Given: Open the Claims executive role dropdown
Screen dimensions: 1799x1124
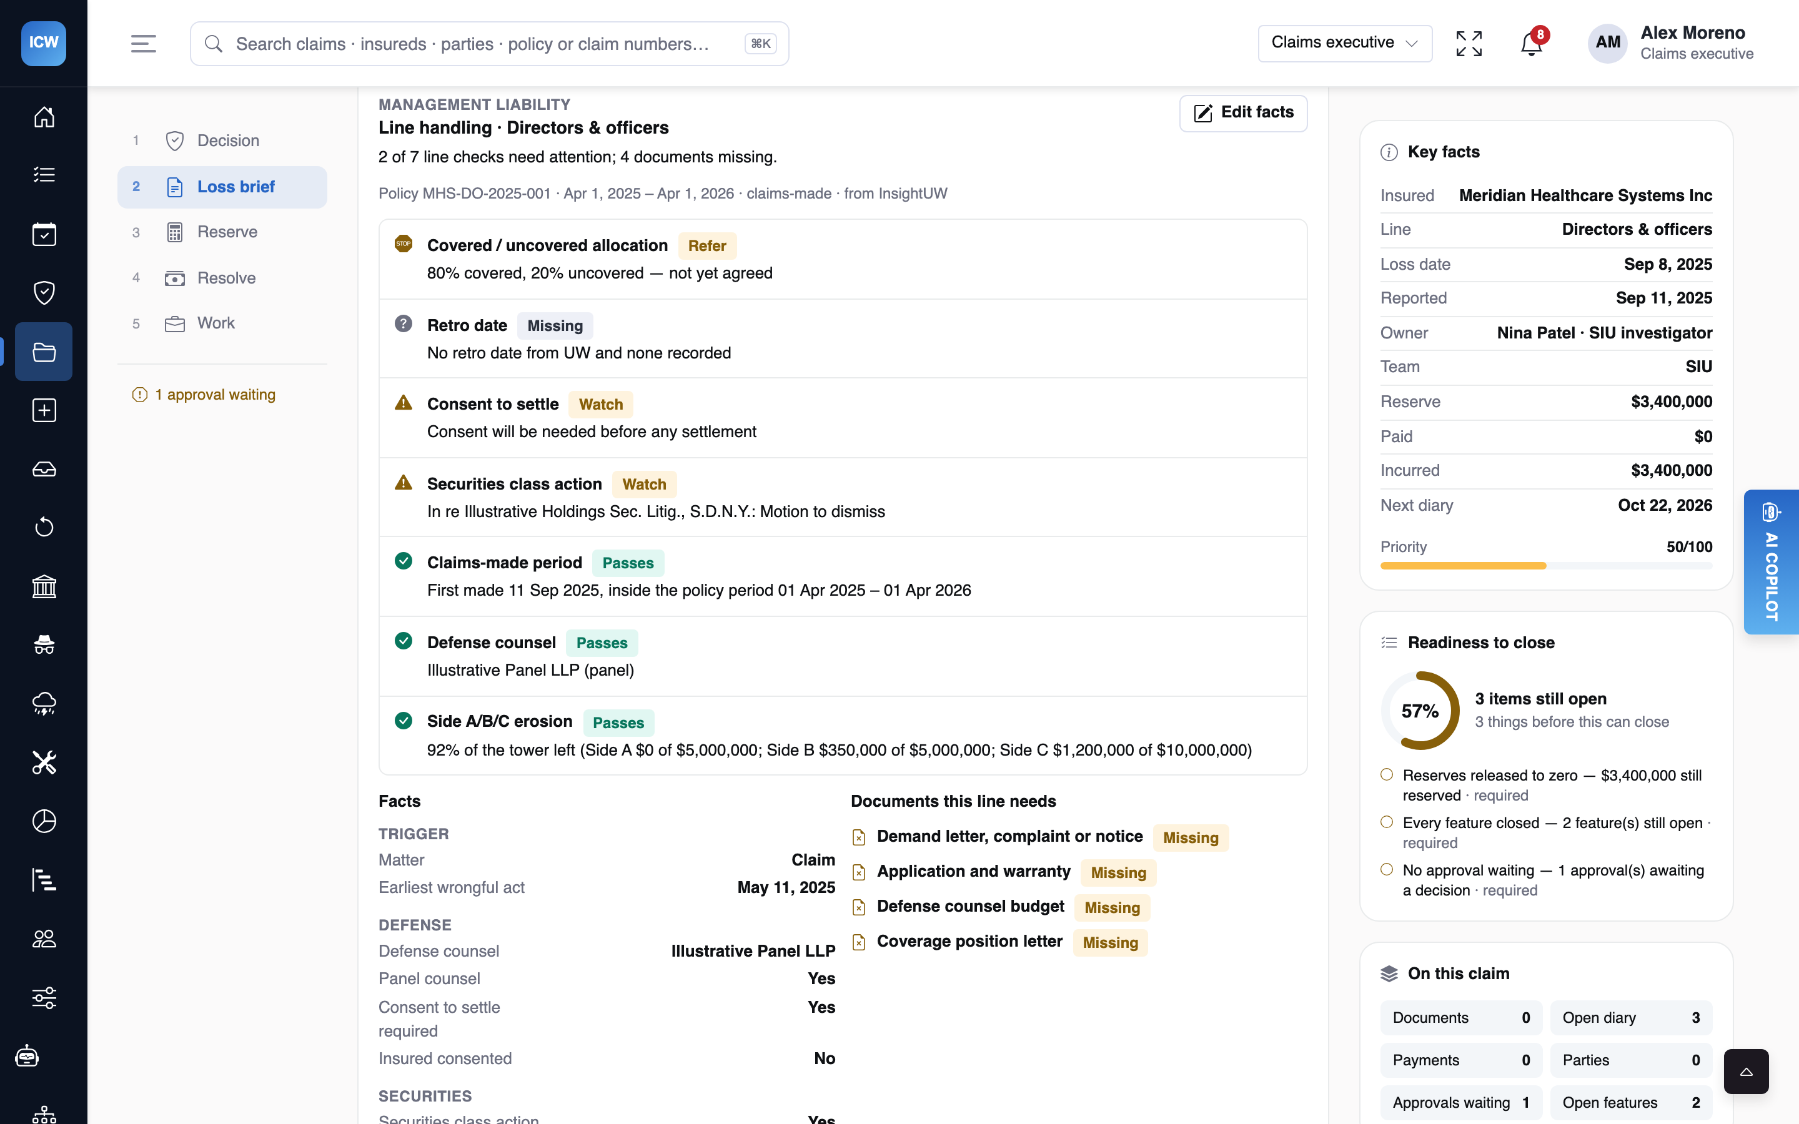Looking at the screenshot, I should coord(1345,43).
